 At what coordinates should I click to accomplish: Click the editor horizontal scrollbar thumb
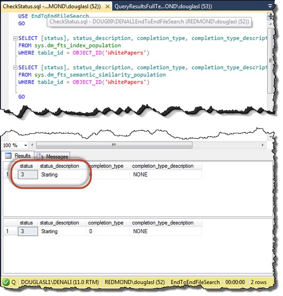tap(114, 145)
